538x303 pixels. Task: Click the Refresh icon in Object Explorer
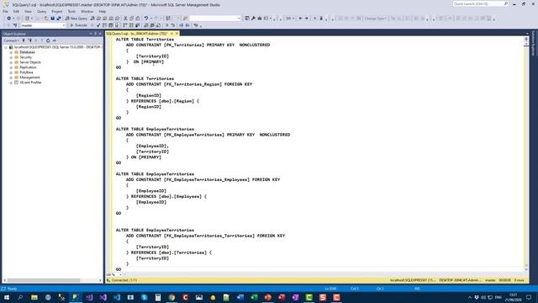coord(48,40)
